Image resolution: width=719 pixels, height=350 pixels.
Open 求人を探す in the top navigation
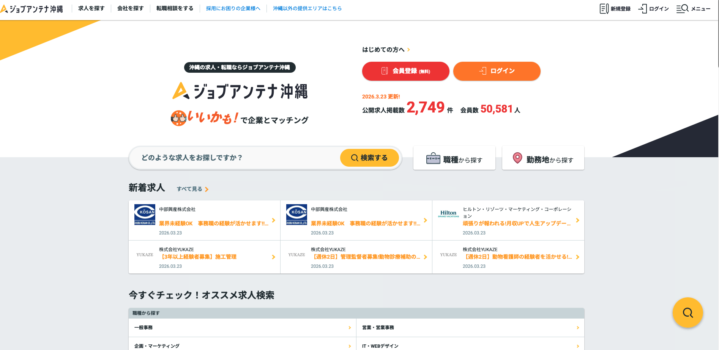(x=91, y=8)
